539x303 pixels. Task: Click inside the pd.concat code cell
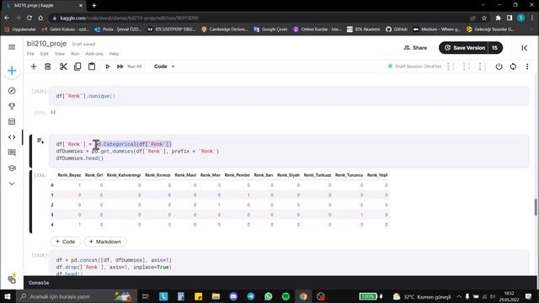coord(289,263)
